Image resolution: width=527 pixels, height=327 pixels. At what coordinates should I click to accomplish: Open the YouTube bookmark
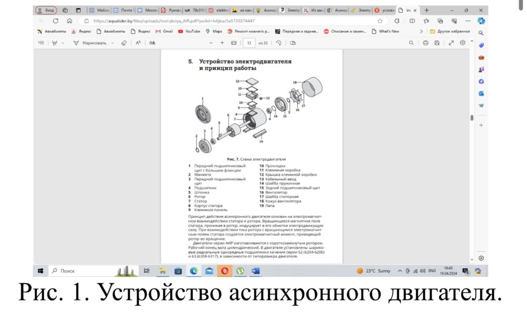[189, 31]
